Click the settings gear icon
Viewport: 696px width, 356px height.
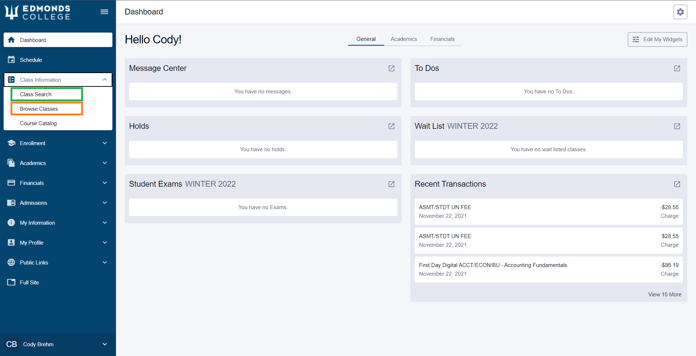tap(680, 12)
